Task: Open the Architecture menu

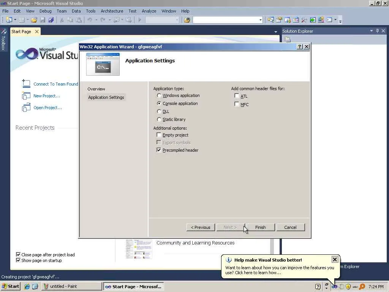Action: tap(112, 11)
